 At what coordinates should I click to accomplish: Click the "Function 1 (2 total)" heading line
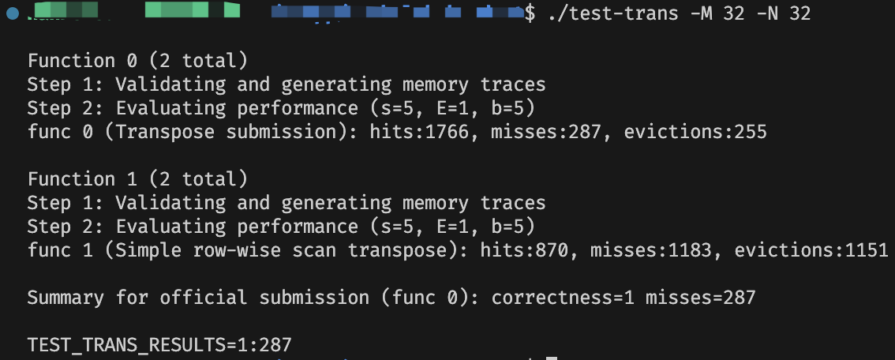(x=137, y=179)
